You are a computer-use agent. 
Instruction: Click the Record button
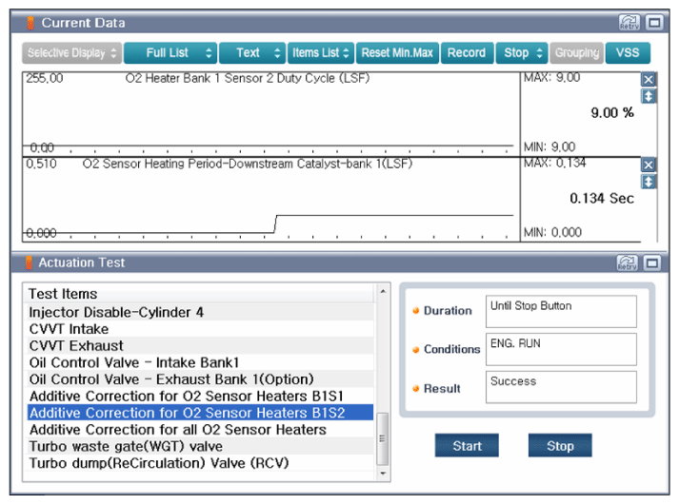[x=467, y=53]
